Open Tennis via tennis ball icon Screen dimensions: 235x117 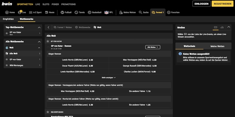click(76, 12)
